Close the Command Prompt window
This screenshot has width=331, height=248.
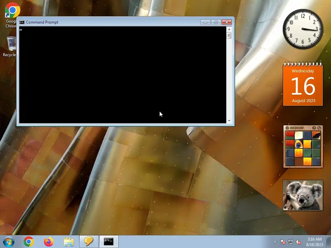coord(227,22)
